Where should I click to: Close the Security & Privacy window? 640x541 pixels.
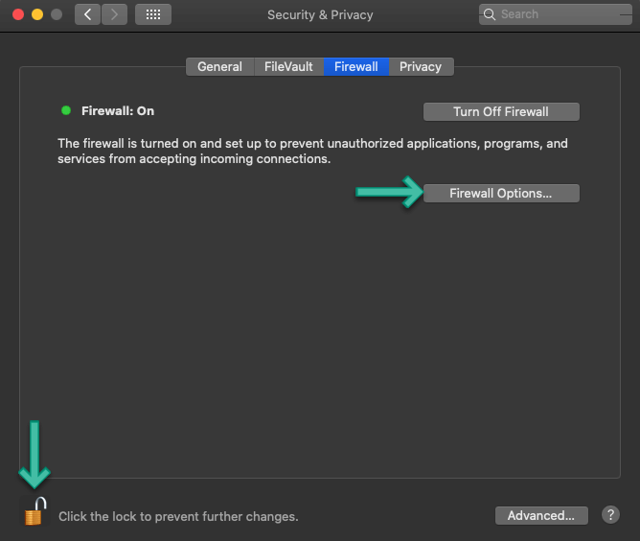(x=18, y=14)
